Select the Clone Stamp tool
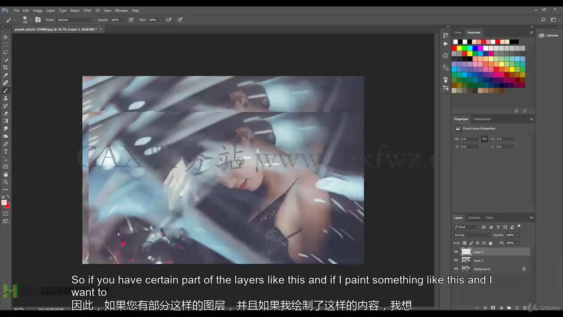Screen dimensions: 563x317 click(6, 98)
